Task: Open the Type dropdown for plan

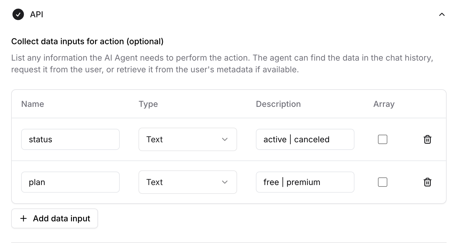Action: [188, 182]
